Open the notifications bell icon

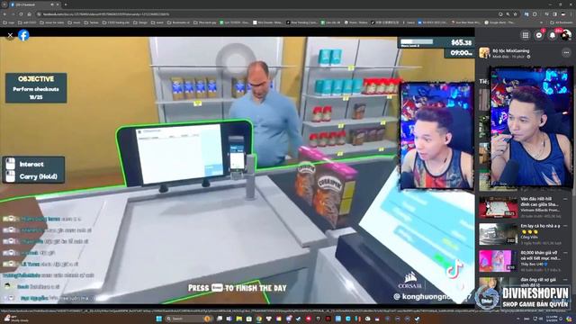(552, 35)
